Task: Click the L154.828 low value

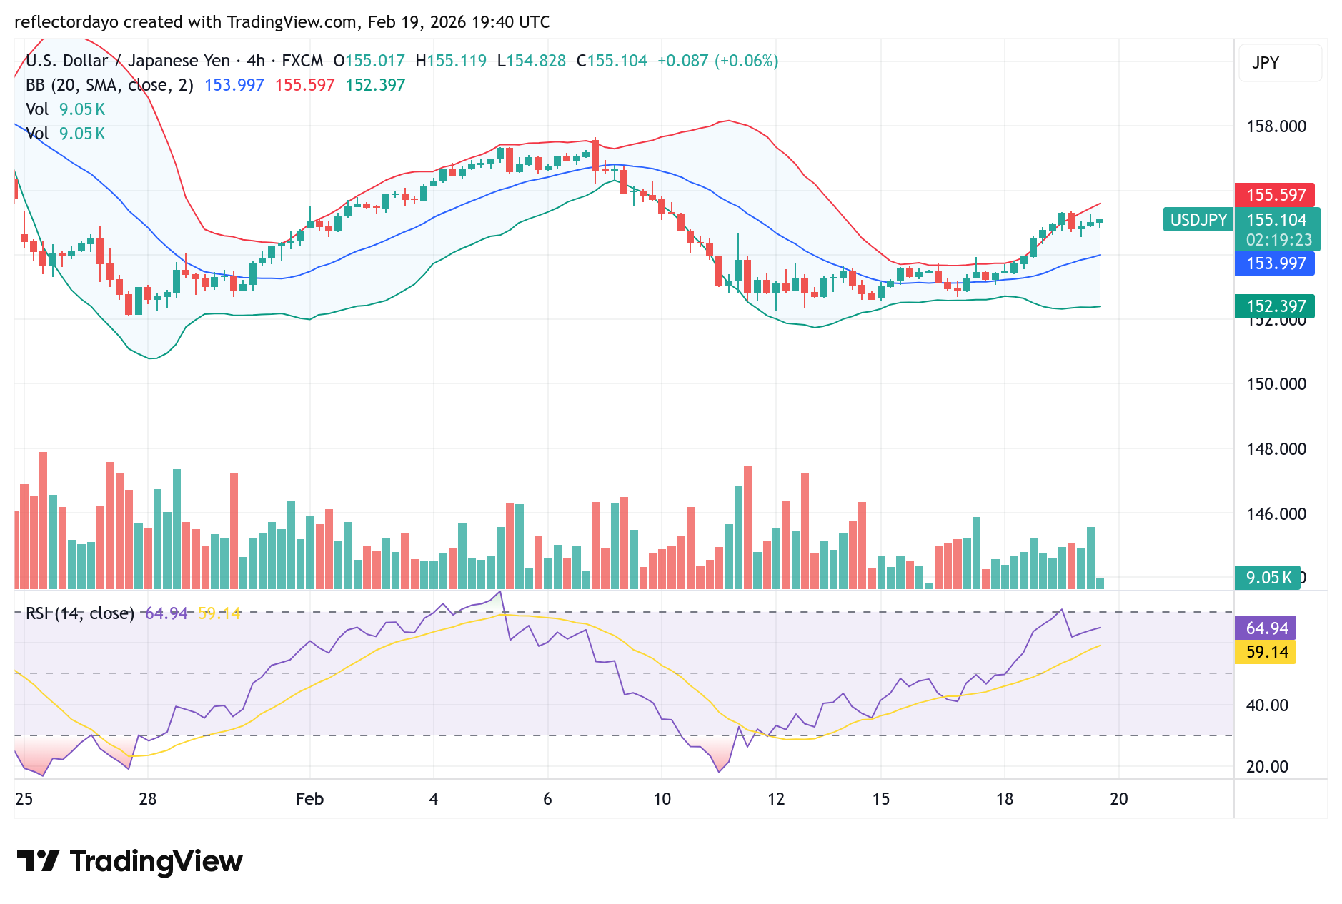Action: point(532,61)
